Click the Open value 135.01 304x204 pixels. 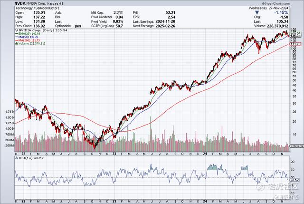[39, 13]
